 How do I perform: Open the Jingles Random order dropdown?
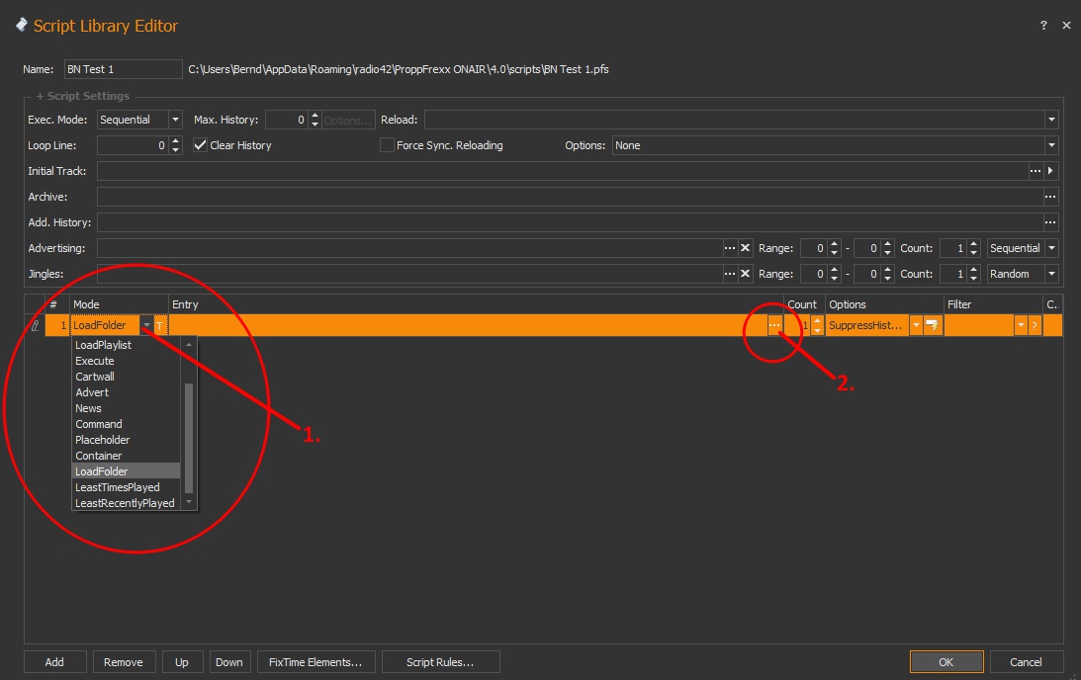point(1051,274)
